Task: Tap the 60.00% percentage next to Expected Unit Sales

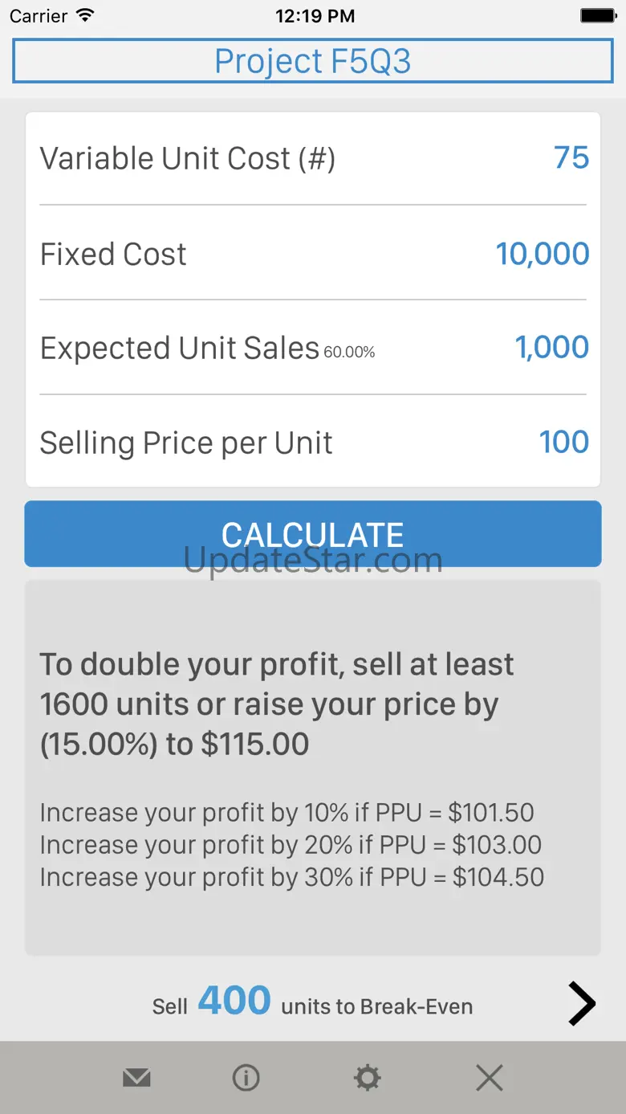Action: 349,352
